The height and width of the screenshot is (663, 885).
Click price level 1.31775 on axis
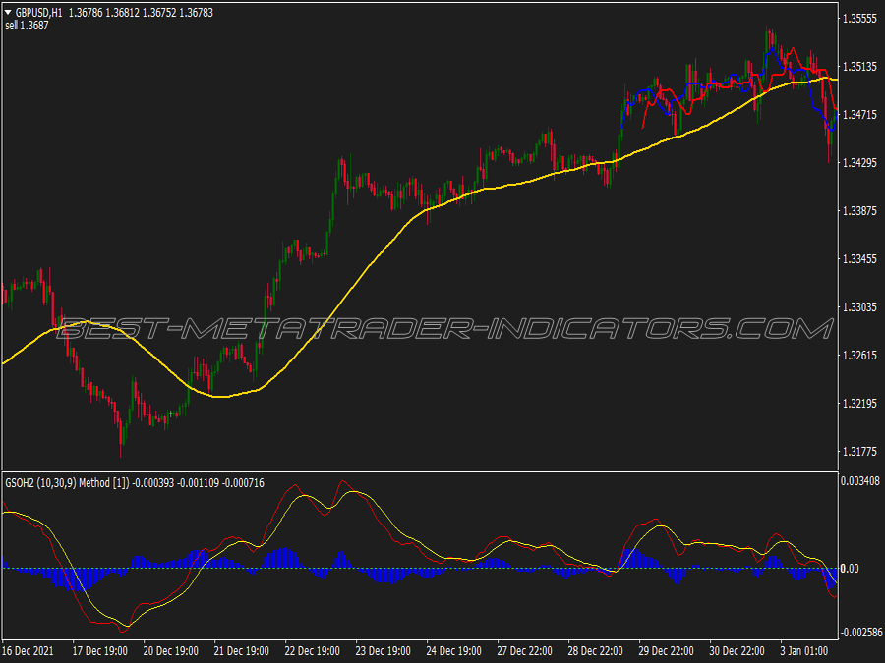coord(859,452)
